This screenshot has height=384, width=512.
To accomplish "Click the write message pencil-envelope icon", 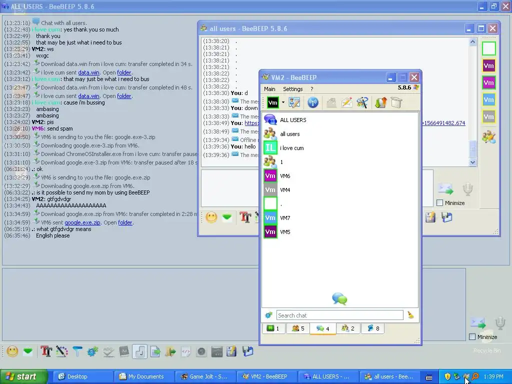I will pos(347,103).
